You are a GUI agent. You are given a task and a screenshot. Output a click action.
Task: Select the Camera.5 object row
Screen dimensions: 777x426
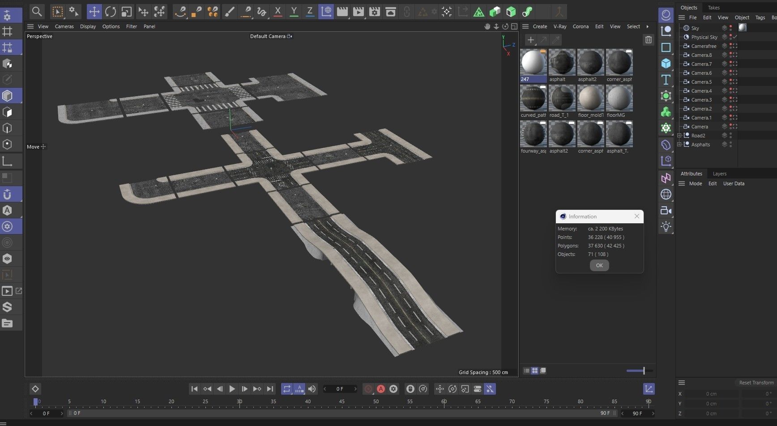(x=701, y=82)
